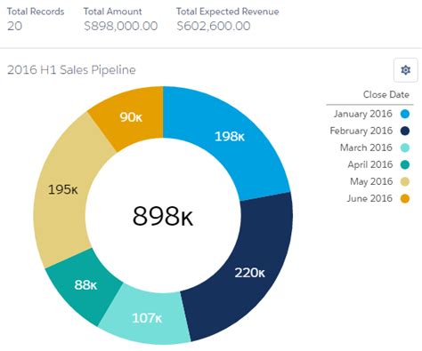
Task: Click the January 2016 legend color dot
Action: (405, 114)
